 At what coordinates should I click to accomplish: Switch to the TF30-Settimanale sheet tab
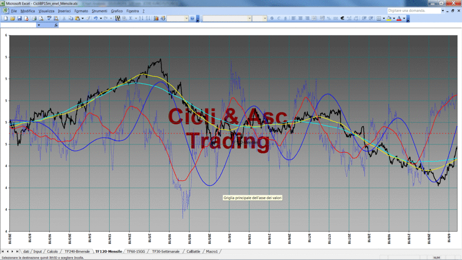coord(166,251)
